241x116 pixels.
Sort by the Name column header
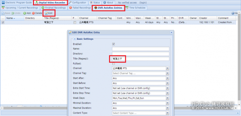point(15,18)
